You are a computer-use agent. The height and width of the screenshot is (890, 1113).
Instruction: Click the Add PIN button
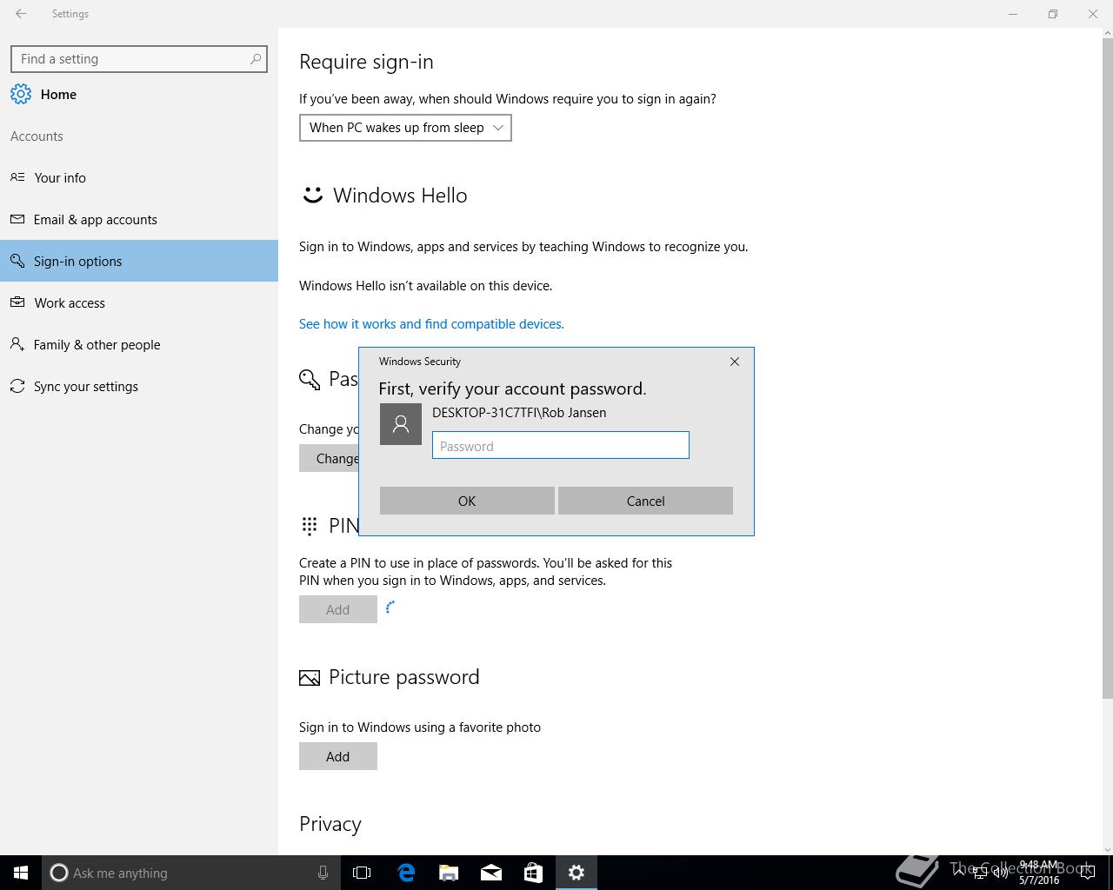tap(338, 609)
